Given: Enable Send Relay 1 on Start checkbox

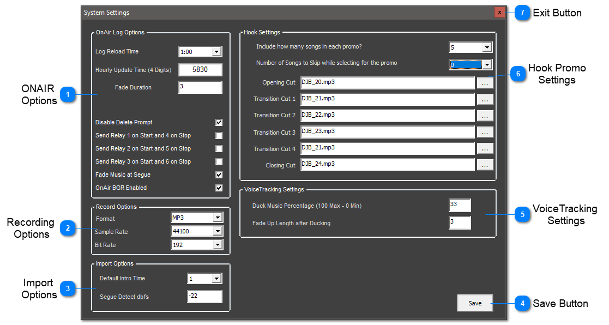Looking at the screenshot, I should click(219, 136).
